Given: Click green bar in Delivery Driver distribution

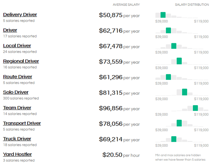Looking at the screenshot, I should point(163,15).
